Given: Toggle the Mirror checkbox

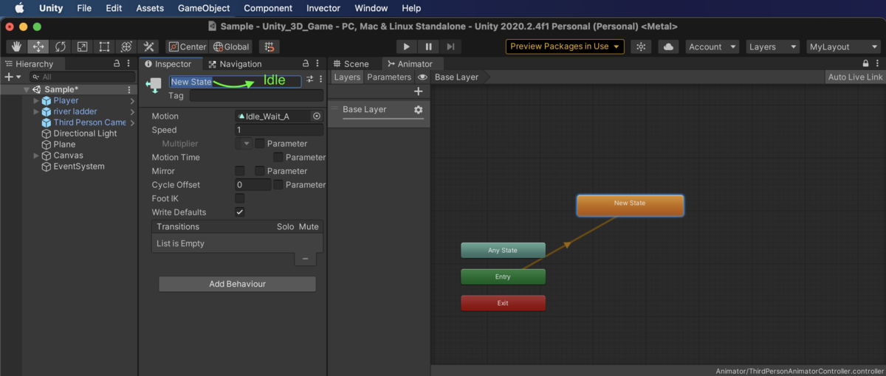Looking at the screenshot, I should coord(240,171).
